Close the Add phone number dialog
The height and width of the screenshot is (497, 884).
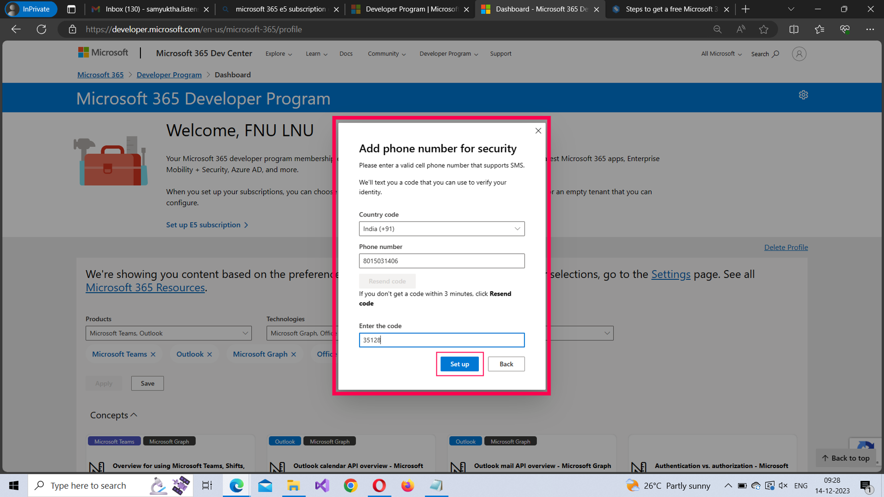point(538,131)
